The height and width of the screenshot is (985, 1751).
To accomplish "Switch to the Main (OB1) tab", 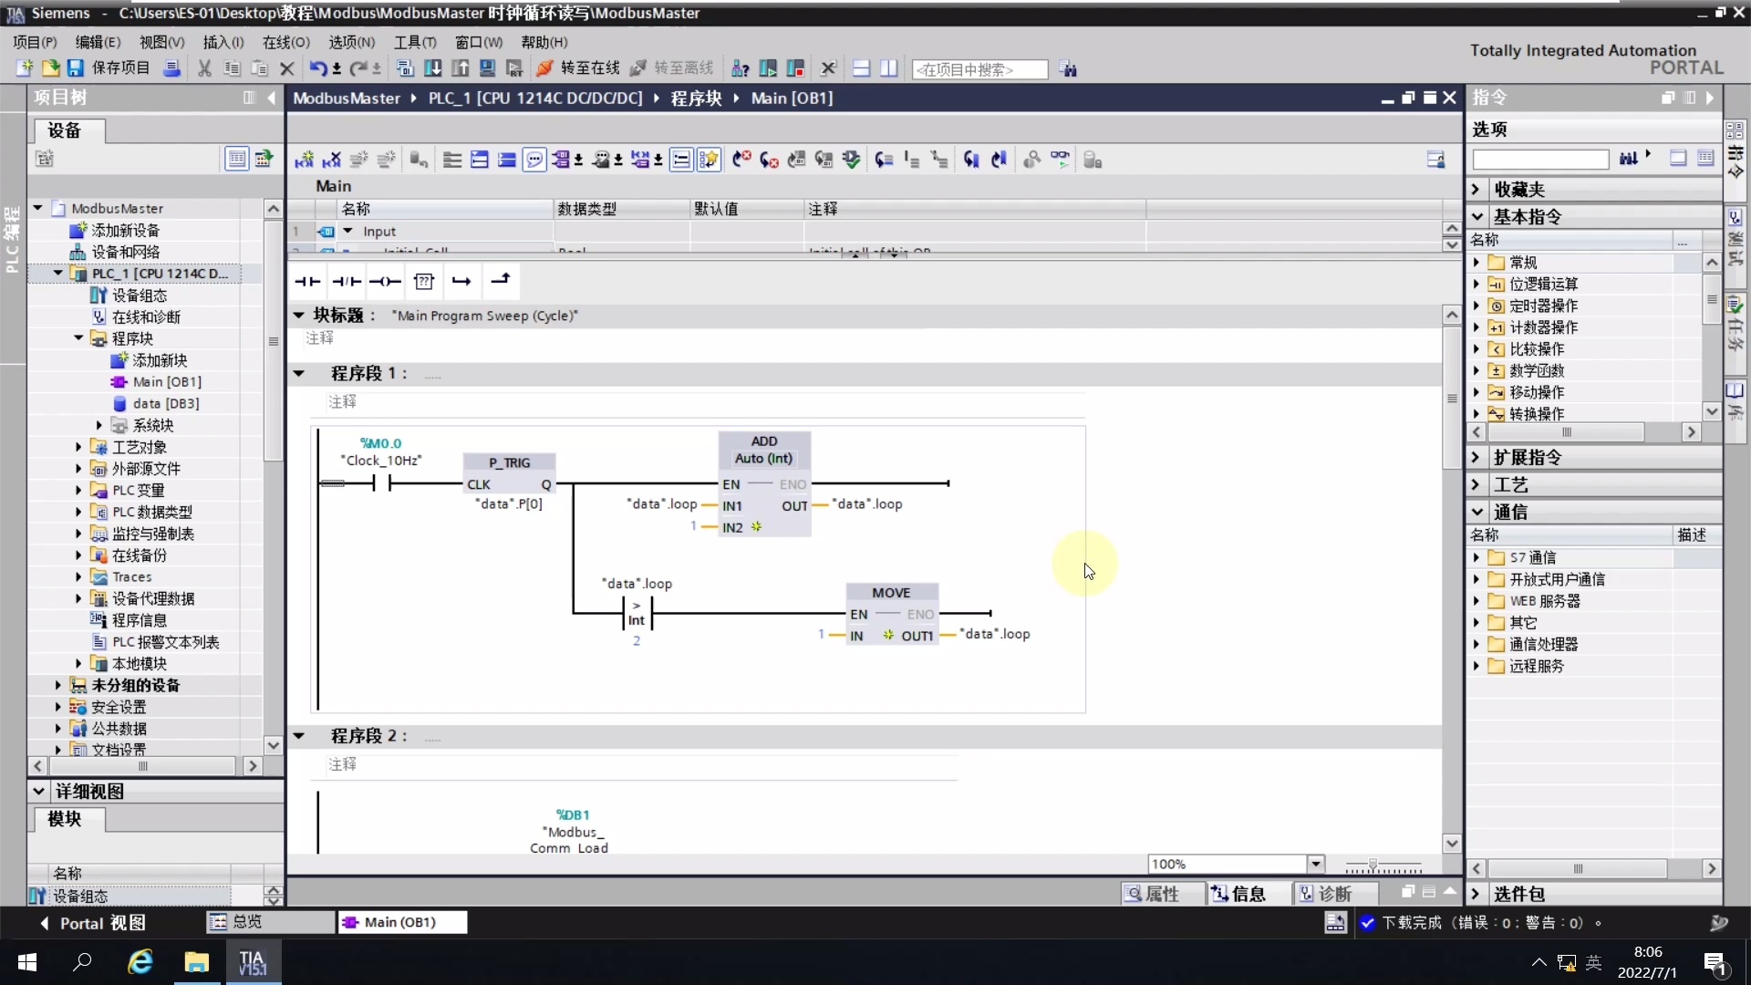I will pos(403,922).
